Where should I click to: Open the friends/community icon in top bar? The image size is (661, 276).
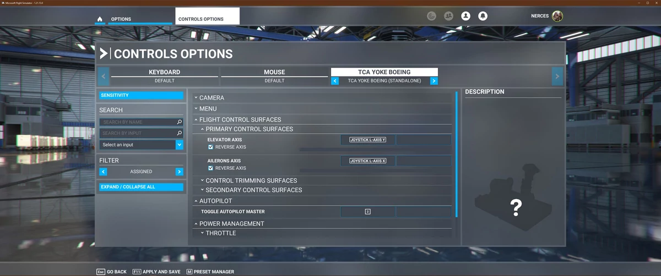(x=448, y=16)
